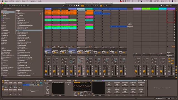
Task: Toggle the Loop switch in transport
Action: [101, 6]
